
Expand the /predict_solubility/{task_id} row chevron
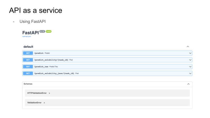pos(190,60)
